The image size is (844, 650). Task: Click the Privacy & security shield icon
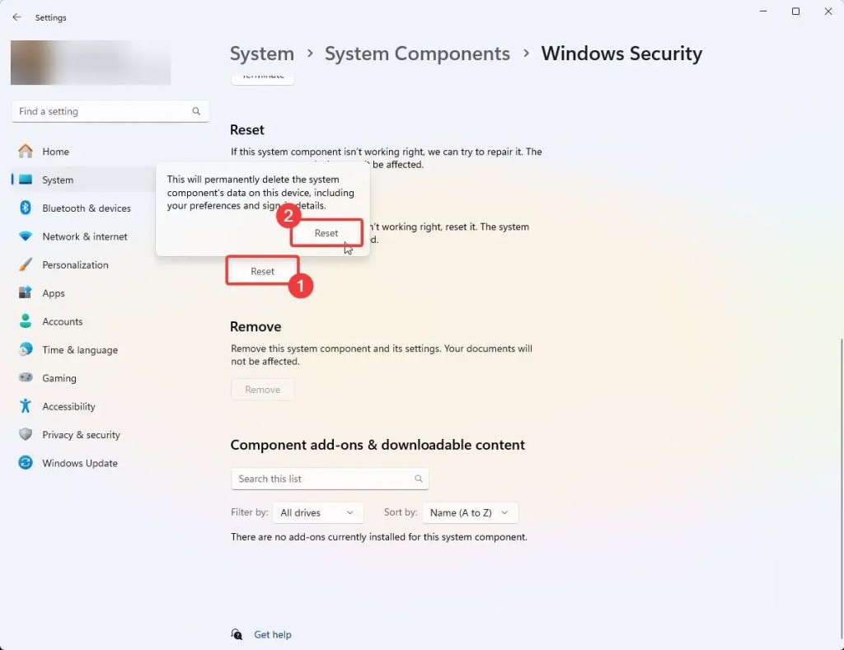[x=26, y=434]
